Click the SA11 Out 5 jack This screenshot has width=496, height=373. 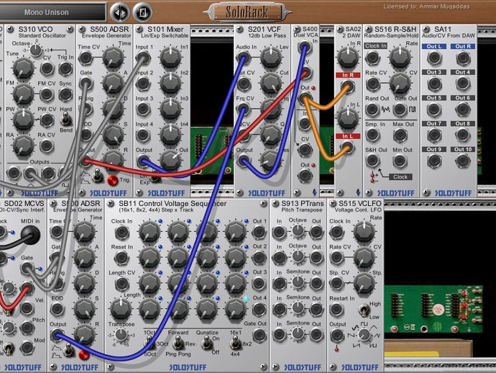click(434, 109)
